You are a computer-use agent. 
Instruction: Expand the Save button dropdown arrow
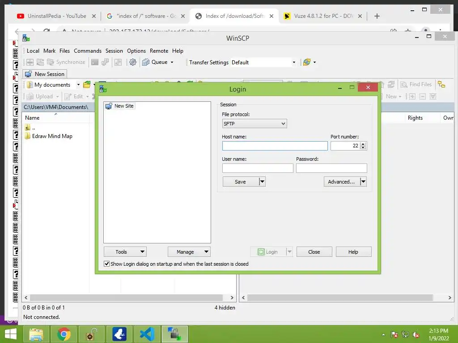(x=262, y=182)
